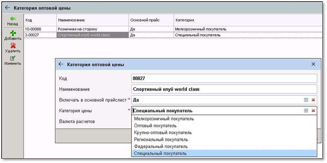327x163 pixels.
Task: Select table cell 10-00088
Action: tap(40, 29)
